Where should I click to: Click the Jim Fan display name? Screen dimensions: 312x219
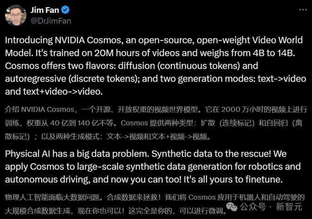click(45, 10)
